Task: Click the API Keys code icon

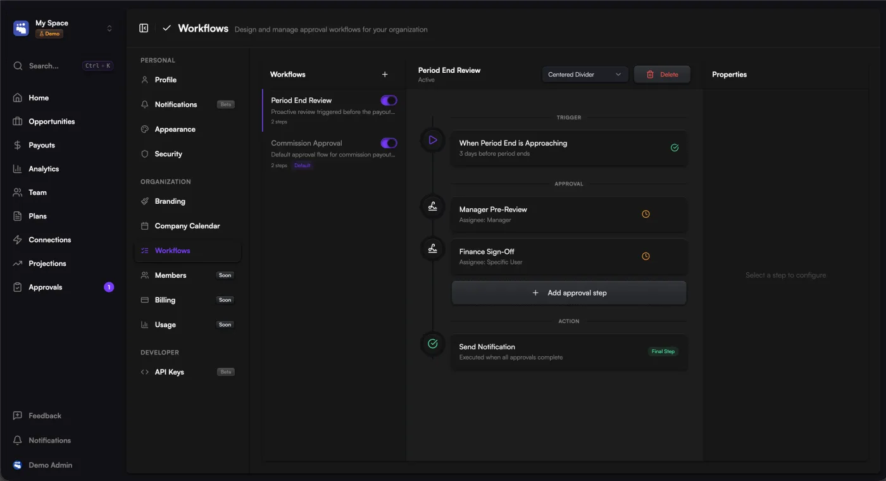Action: pos(145,372)
